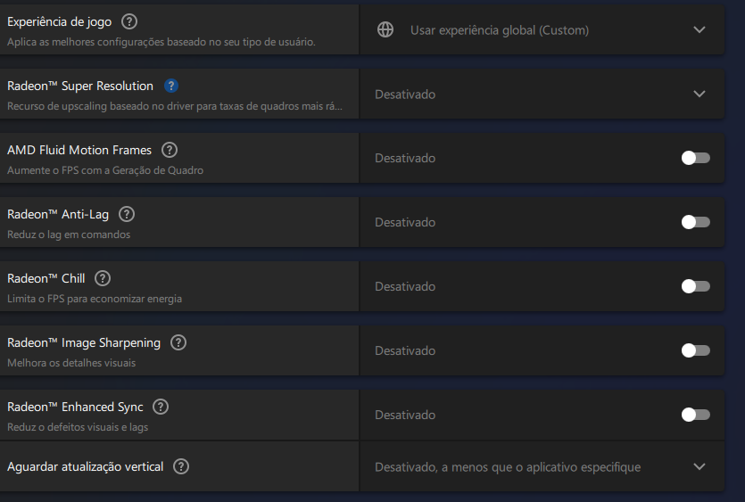
Task: Expand the vertical refresh wait dropdown chevron
Action: 699,466
